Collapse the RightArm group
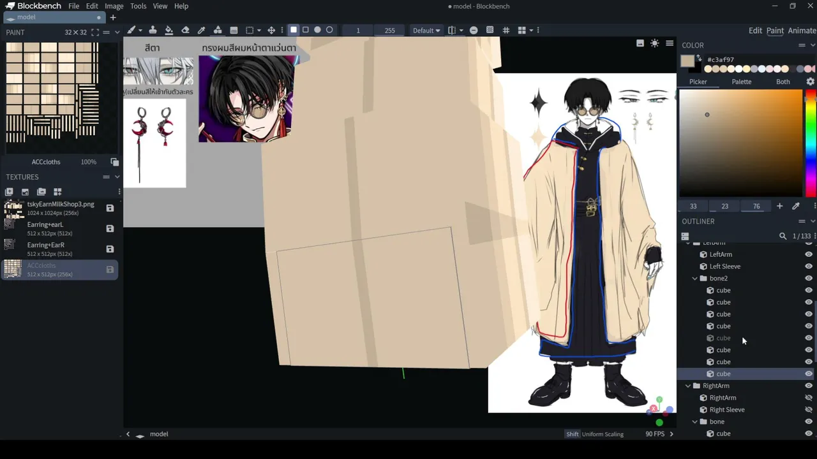817x459 pixels. [688, 386]
